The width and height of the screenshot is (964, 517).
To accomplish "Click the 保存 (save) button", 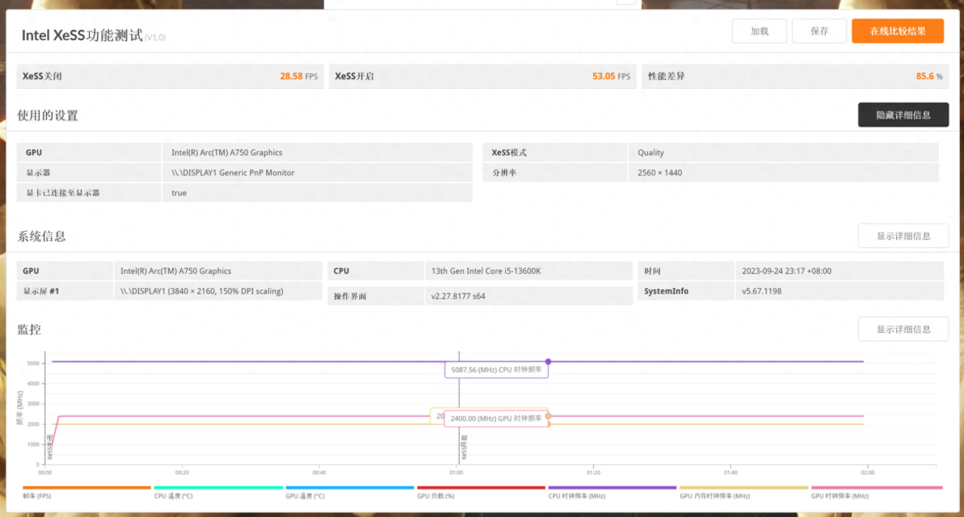I will tap(819, 31).
